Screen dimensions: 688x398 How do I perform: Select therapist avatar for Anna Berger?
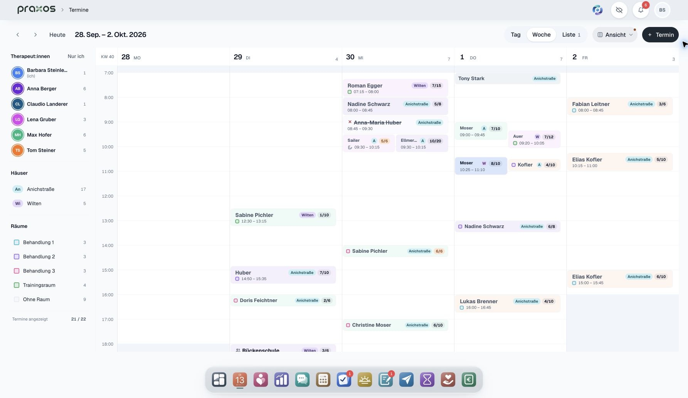pyautogui.click(x=18, y=89)
